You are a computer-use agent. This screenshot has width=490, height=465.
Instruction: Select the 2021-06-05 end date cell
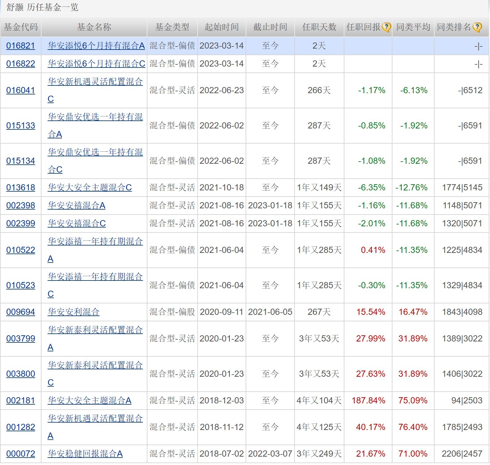click(x=270, y=312)
